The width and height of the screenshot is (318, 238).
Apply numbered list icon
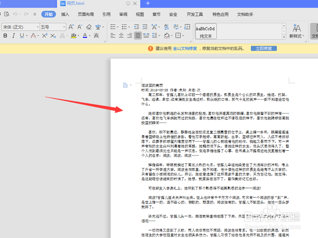pos(124,27)
